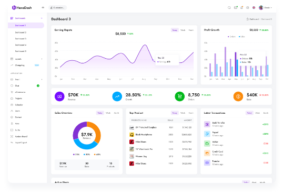
Task: Open the settings gear icon in top bar
Action: tap(248, 7)
